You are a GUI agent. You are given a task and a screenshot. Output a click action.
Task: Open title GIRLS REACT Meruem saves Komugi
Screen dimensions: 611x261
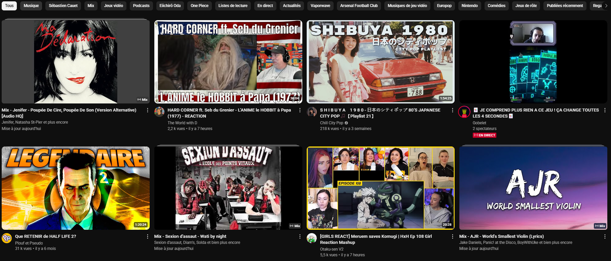tap(376, 239)
